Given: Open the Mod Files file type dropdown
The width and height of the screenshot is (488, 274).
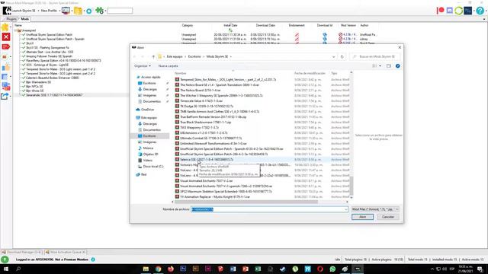Looking at the screenshot, I should (x=375, y=209).
